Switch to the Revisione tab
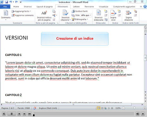The image size is (147, 117). pyautogui.click(x=89, y=7)
